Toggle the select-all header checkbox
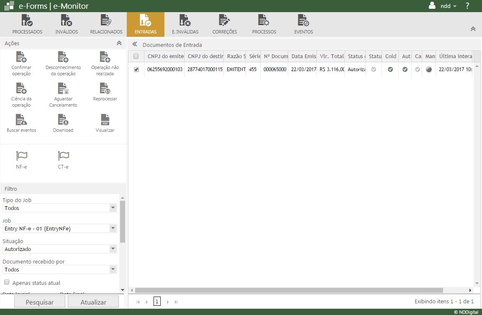Viewport: 482px width, 315px height. click(136, 56)
